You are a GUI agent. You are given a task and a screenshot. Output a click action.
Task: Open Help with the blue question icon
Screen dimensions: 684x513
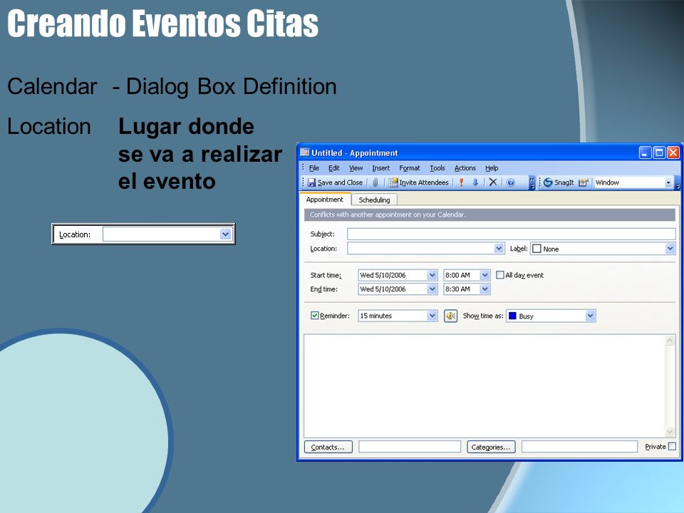click(511, 182)
